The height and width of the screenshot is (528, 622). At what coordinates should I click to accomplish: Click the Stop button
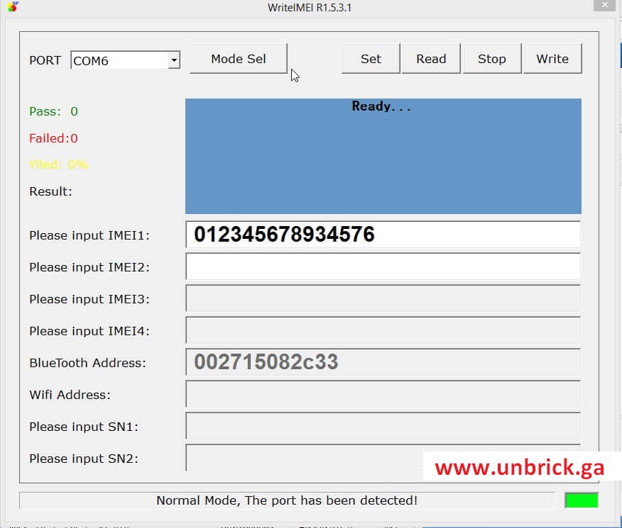[x=492, y=59]
